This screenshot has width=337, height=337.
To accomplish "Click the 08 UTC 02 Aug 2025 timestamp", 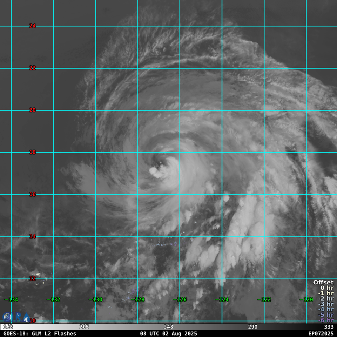I will click(x=168, y=334).
